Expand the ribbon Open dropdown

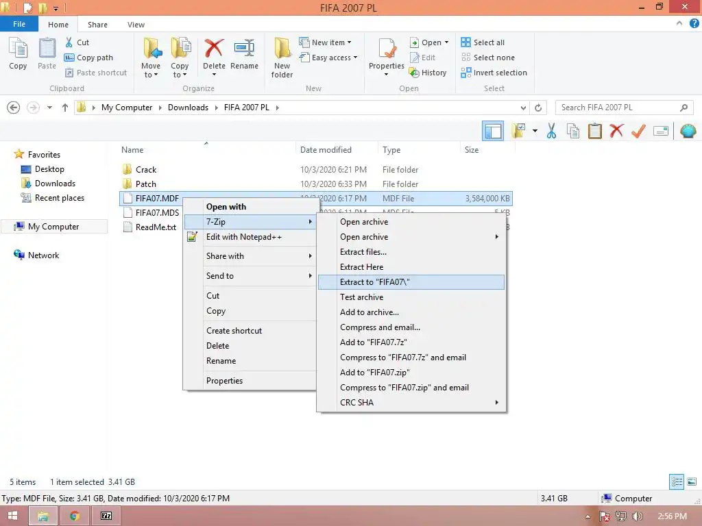point(446,42)
